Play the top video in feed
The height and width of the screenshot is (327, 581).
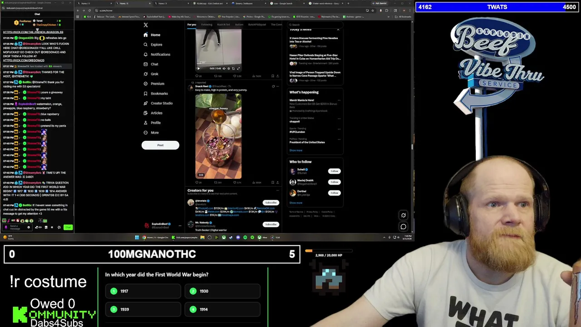click(198, 69)
